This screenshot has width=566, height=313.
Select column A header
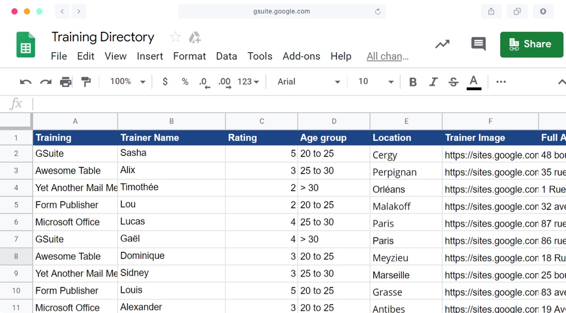[75, 121]
